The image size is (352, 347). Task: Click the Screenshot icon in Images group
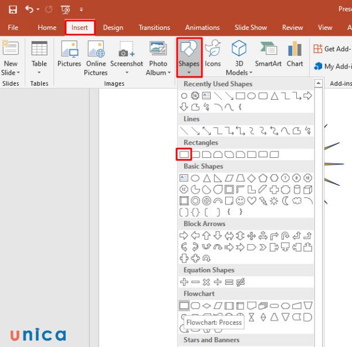pos(126,58)
